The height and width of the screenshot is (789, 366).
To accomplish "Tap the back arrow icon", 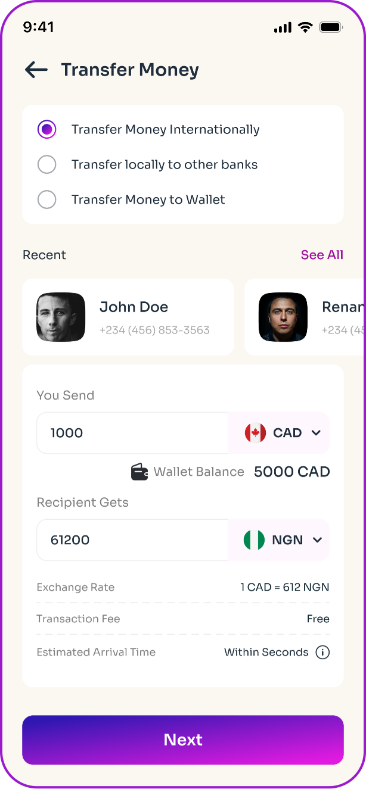I will [x=36, y=70].
